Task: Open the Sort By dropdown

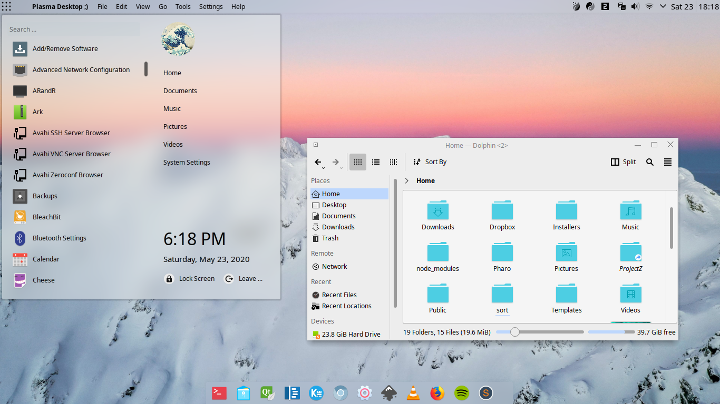Action: coord(430,162)
